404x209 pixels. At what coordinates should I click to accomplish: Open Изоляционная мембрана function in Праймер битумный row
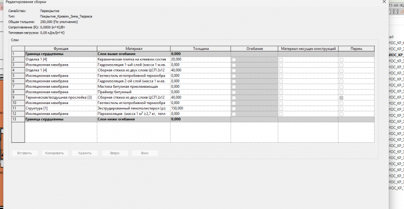click(x=61, y=92)
